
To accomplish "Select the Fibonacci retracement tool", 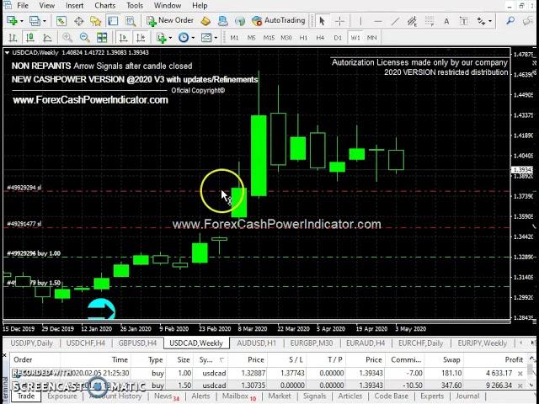I will tap(430, 21).
